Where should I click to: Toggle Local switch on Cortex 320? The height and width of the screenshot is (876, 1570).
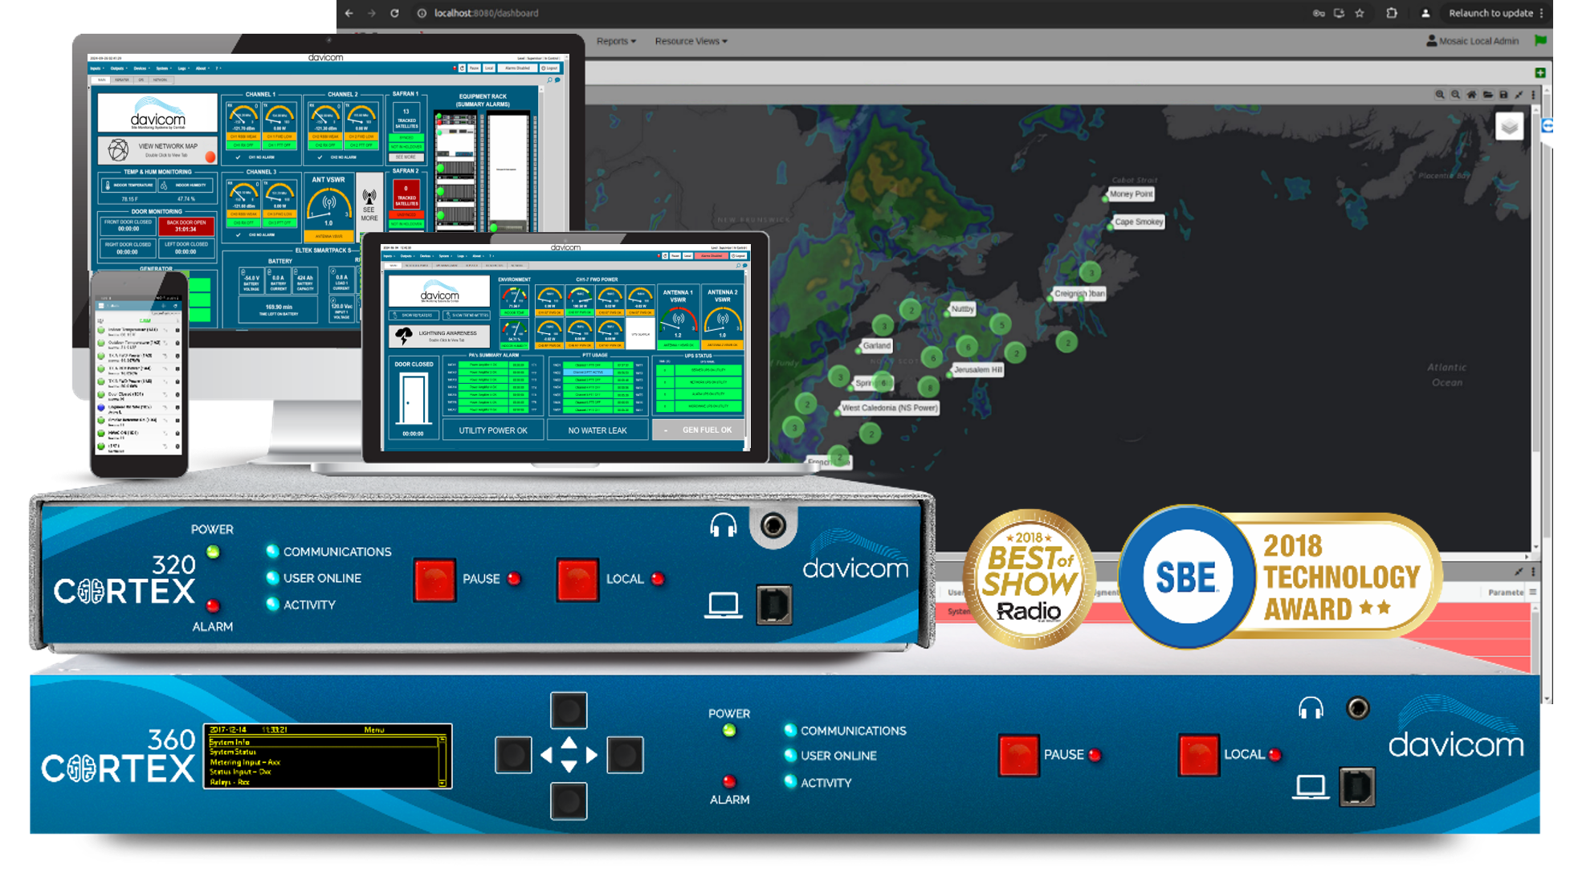point(577,580)
